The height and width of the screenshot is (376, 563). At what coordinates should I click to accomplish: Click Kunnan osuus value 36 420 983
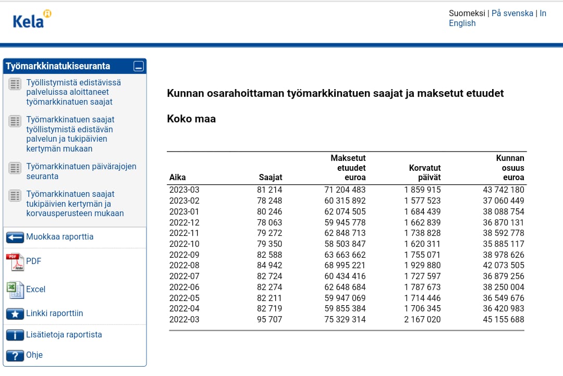click(x=504, y=308)
